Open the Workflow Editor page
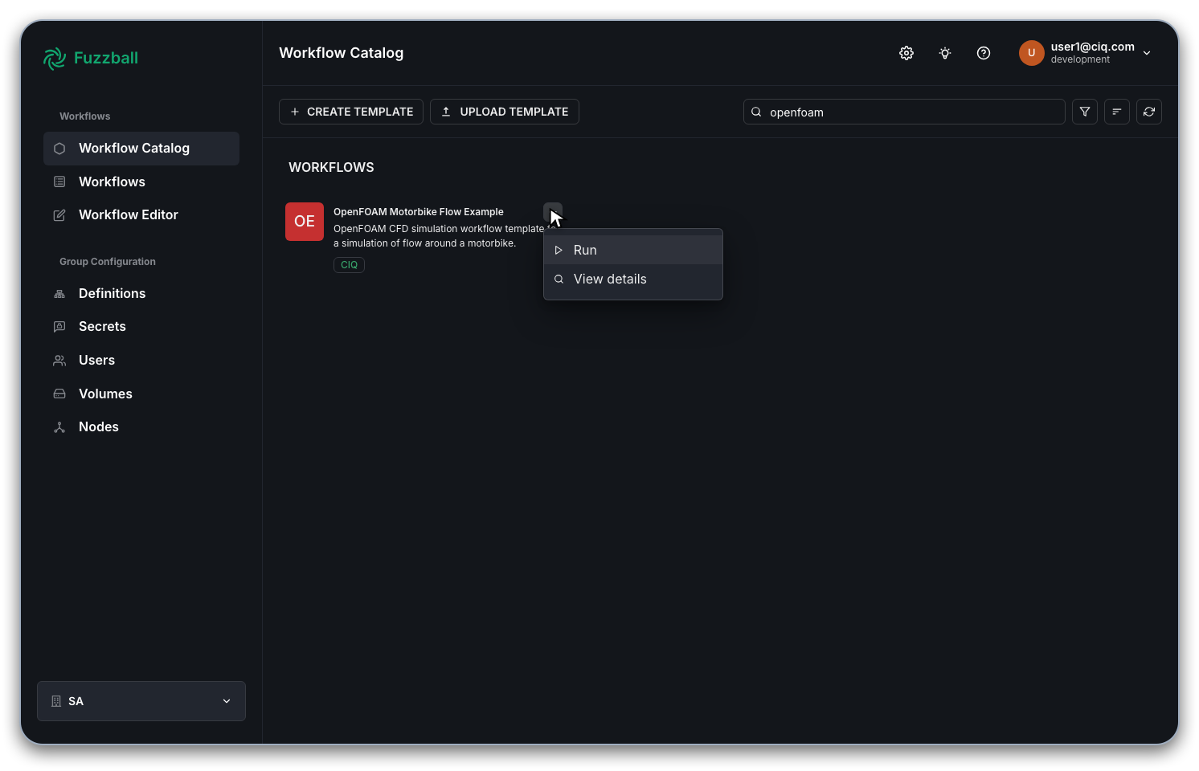 coord(141,215)
